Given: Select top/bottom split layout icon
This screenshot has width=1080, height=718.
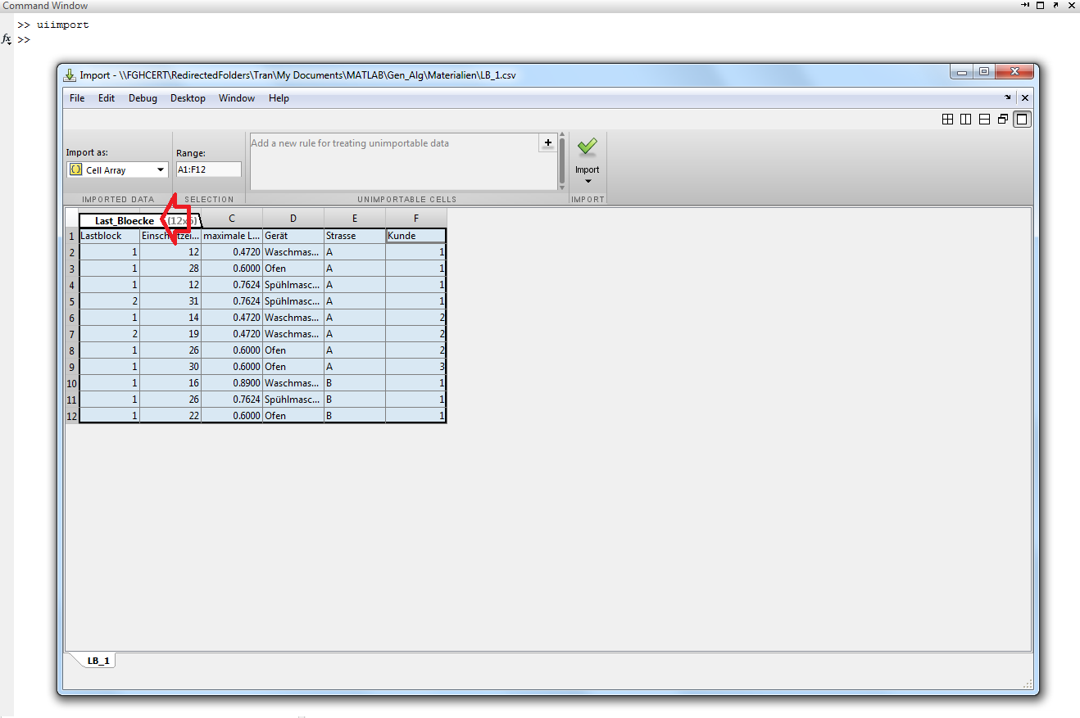Looking at the screenshot, I should [984, 120].
